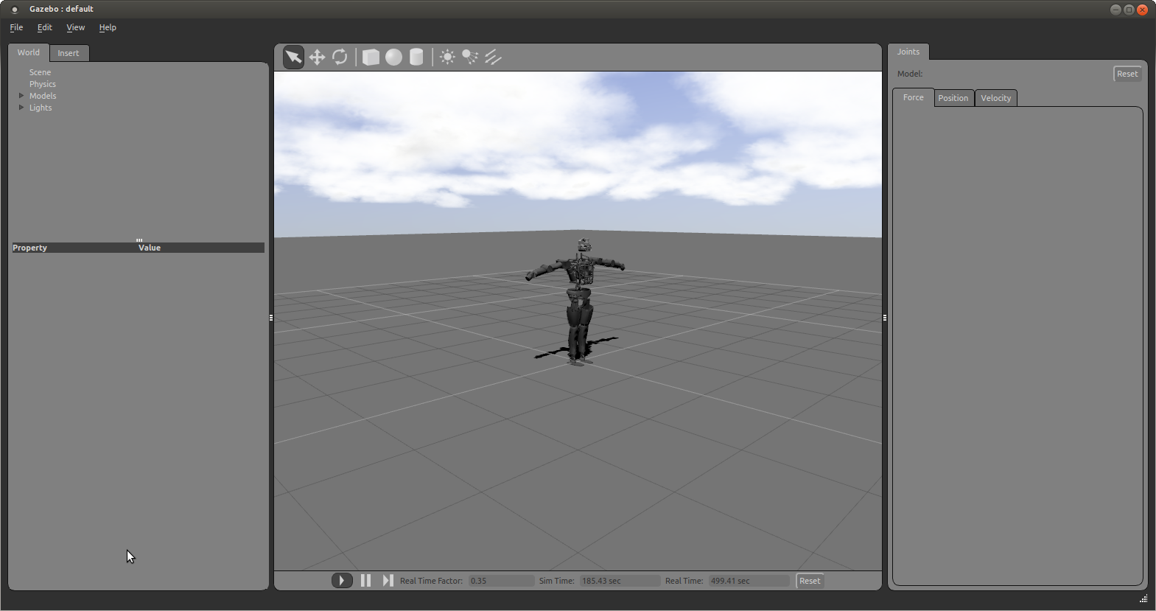Viewport: 1156px width, 611px height.
Task: Activate the rotate tool
Action: (340, 57)
